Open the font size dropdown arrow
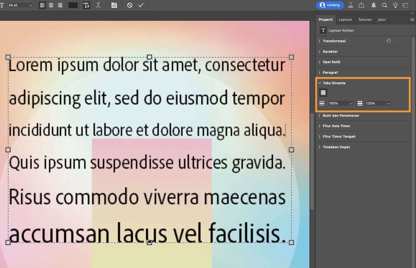416x268 pixels. [31, 5]
